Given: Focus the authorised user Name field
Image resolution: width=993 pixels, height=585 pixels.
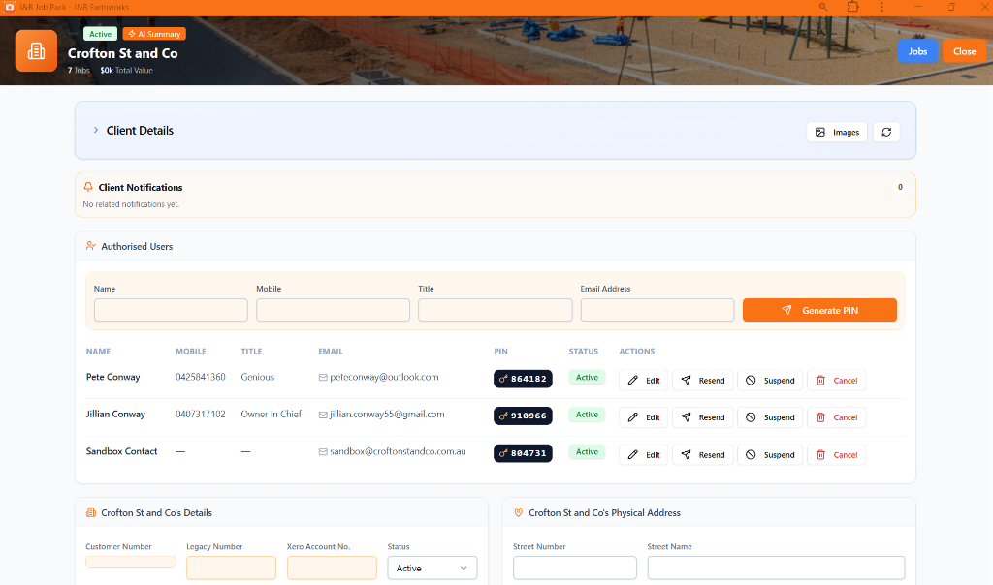Looking at the screenshot, I should (171, 310).
